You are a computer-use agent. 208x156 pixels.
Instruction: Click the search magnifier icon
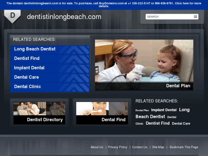pyautogui.click(x=195, y=17)
